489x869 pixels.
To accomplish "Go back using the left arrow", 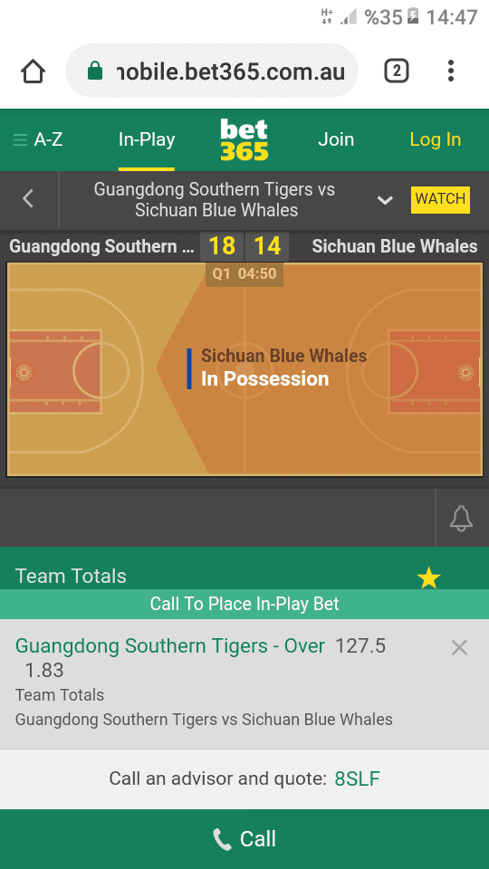I will (x=29, y=199).
